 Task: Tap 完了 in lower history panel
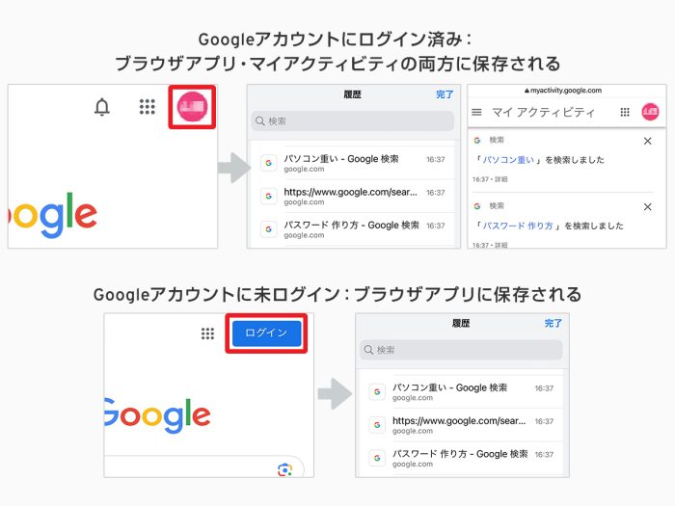[x=553, y=323]
